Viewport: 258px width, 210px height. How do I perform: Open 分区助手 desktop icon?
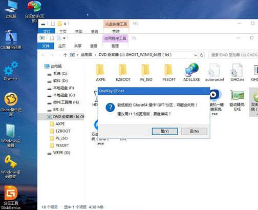34,11
